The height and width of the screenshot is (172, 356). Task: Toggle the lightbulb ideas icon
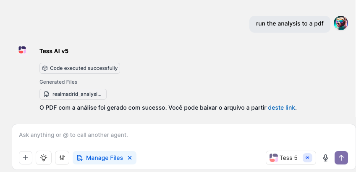(44, 158)
